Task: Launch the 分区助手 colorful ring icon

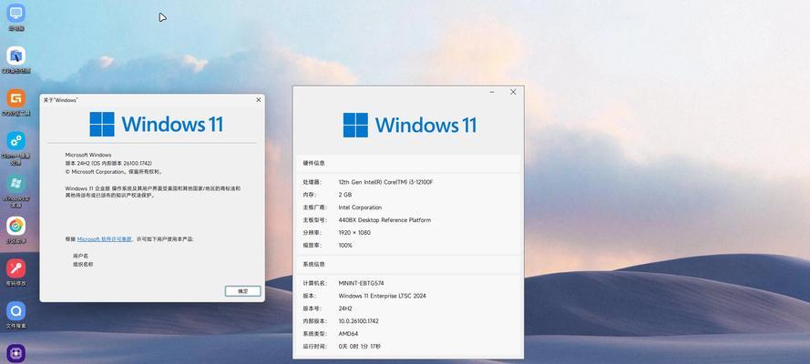Action: point(16,226)
